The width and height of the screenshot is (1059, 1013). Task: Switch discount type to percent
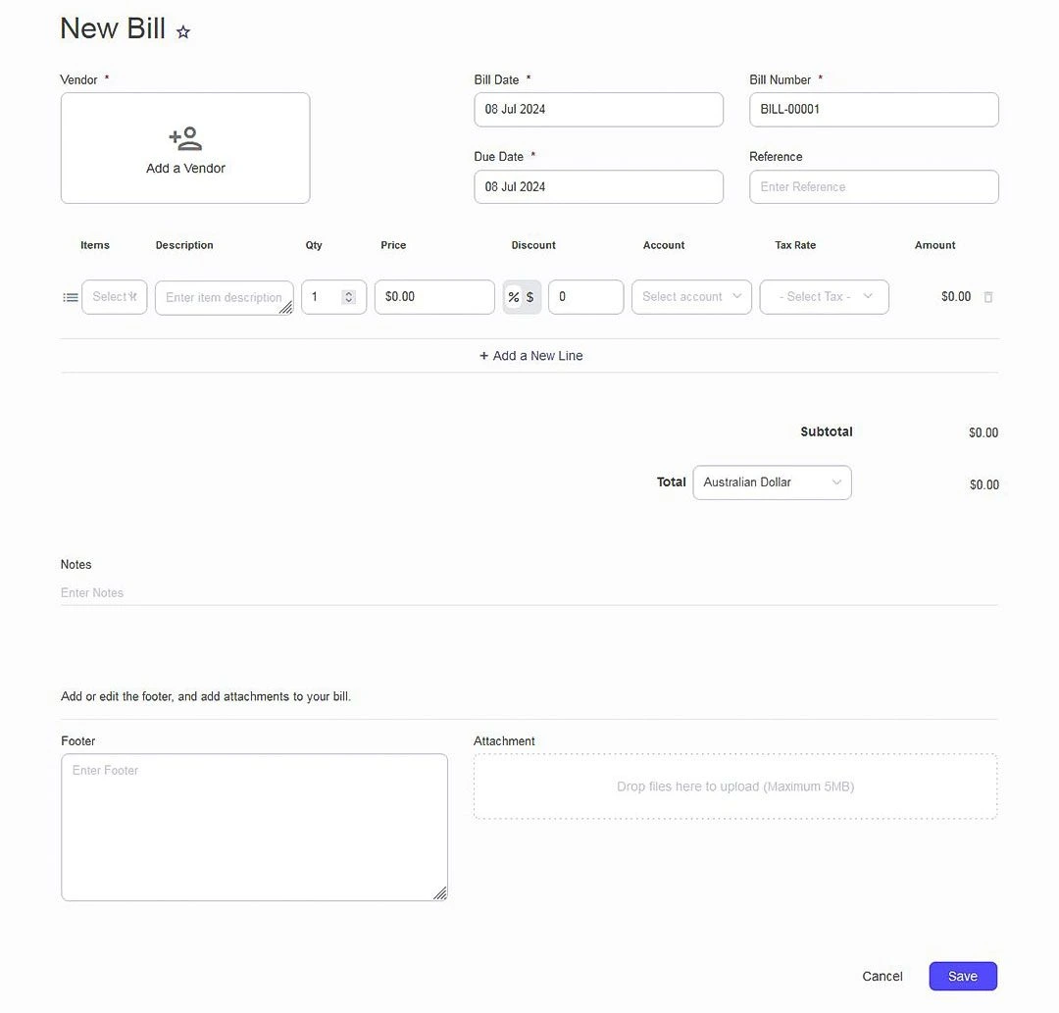tap(513, 297)
